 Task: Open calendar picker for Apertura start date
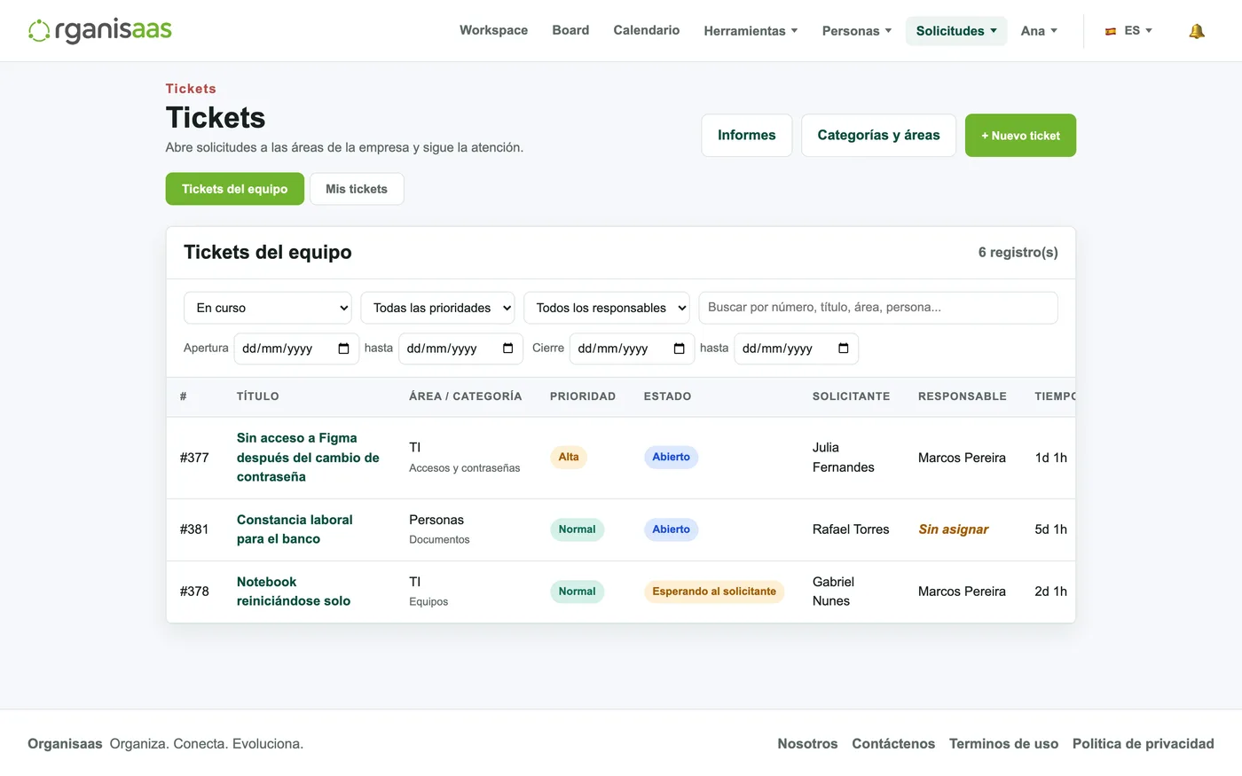point(343,349)
